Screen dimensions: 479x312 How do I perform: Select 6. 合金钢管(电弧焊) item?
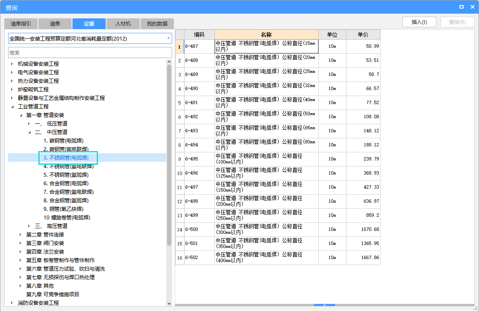(x=66, y=184)
